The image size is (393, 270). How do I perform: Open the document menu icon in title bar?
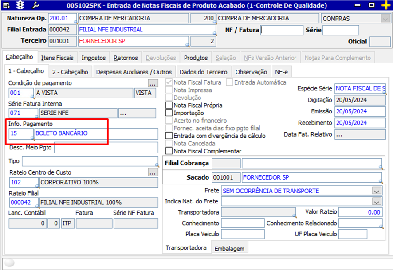(7, 5)
